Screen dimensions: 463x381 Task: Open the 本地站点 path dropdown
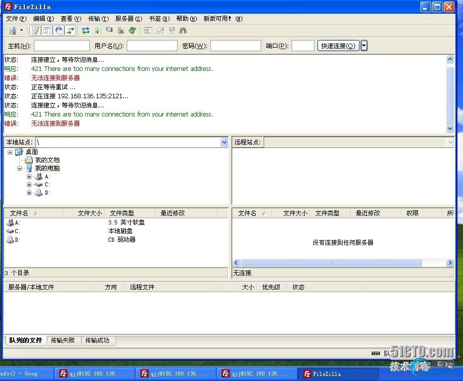(225, 142)
